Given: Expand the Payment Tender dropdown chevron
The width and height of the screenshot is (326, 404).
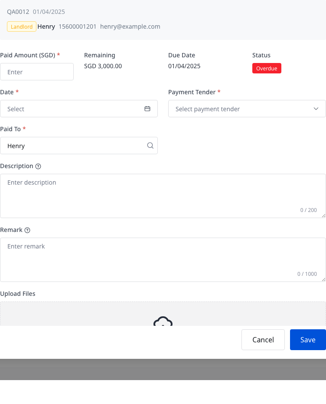Looking at the screenshot, I should (316, 109).
